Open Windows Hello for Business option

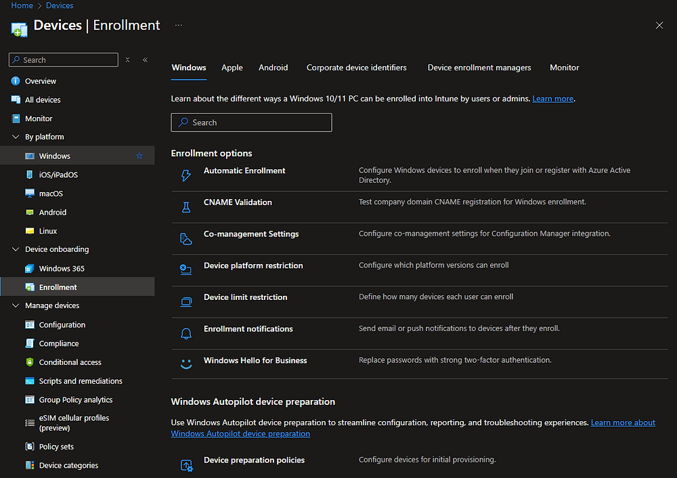click(255, 361)
